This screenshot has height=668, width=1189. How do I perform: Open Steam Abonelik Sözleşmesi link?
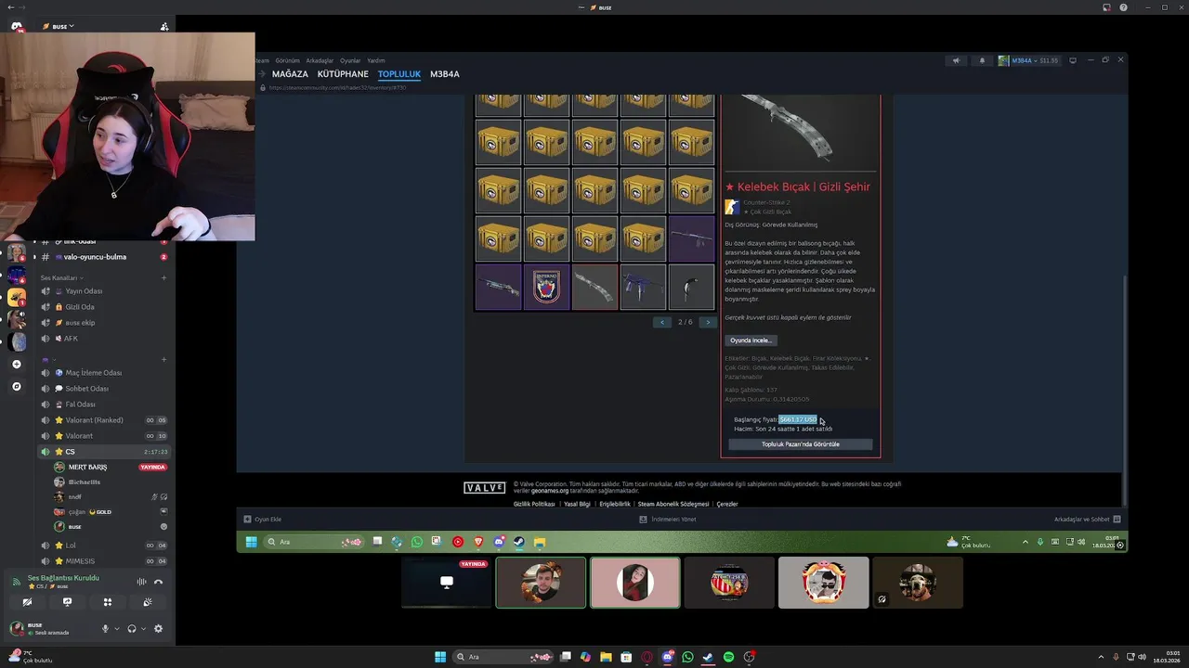click(673, 504)
